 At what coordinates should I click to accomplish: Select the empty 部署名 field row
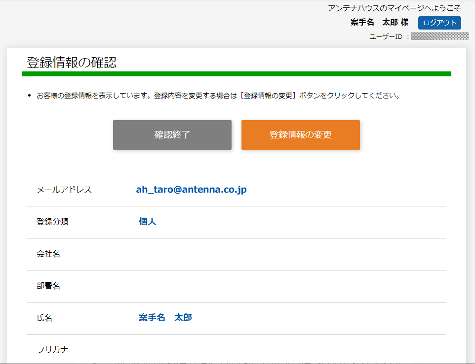point(49,285)
